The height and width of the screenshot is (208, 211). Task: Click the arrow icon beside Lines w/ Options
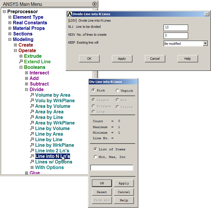coord(32,162)
